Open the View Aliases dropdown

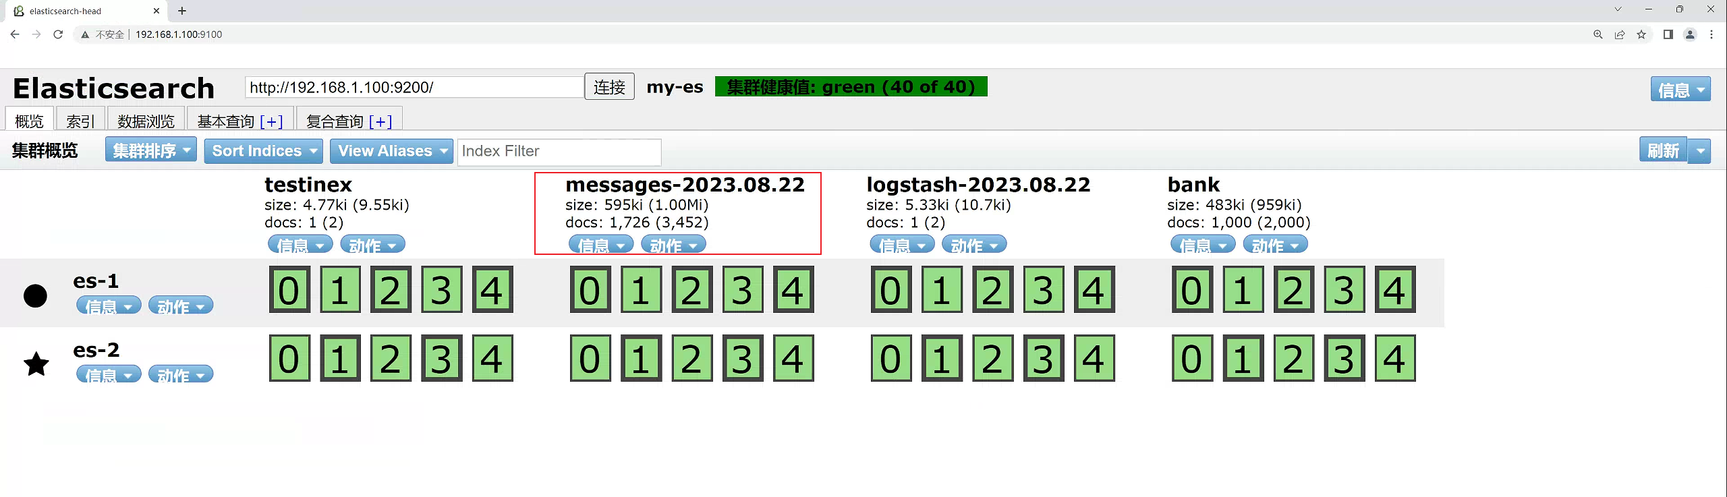point(391,150)
